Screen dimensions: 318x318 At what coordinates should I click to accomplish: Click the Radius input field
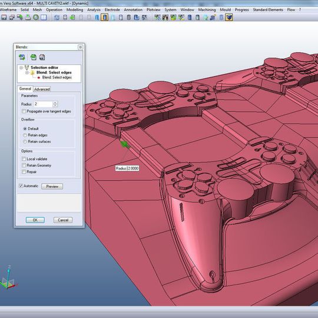pyautogui.click(x=44, y=104)
